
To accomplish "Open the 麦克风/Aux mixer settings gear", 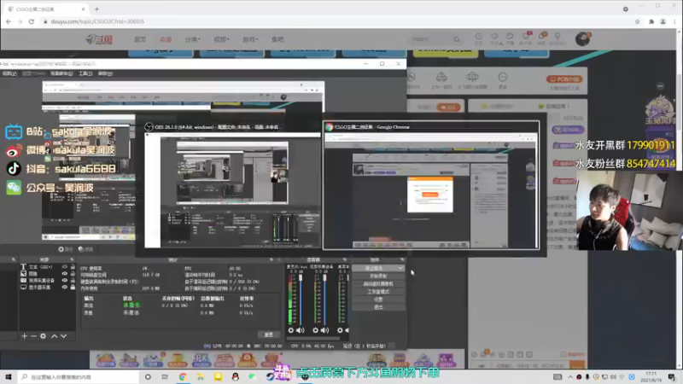I will pyautogui.click(x=291, y=330).
